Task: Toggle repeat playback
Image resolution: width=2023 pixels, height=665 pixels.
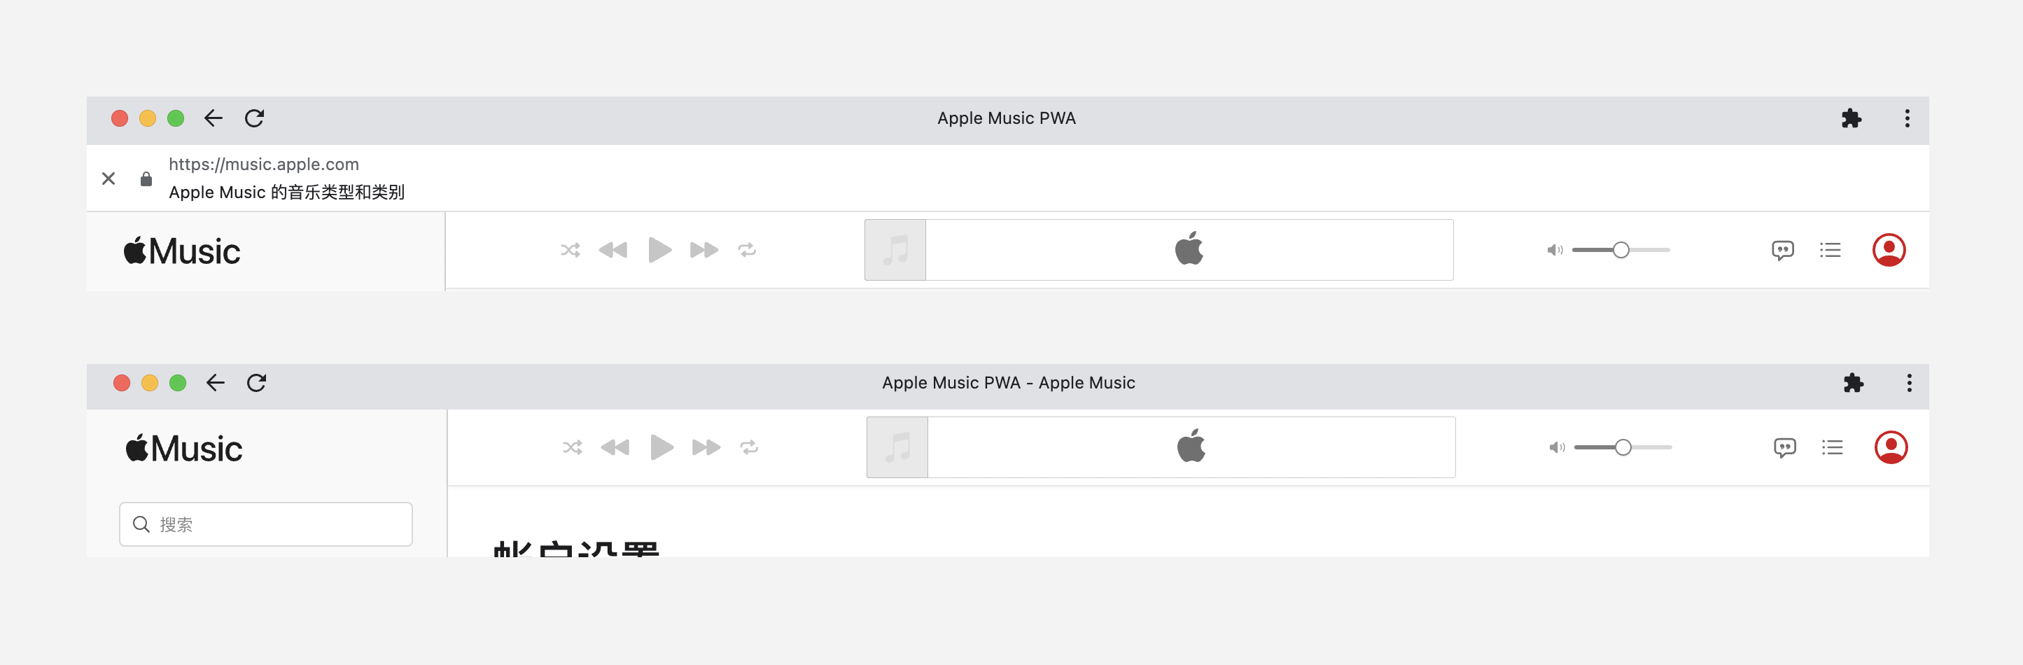Action: pyautogui.click(x=747, y=250)
